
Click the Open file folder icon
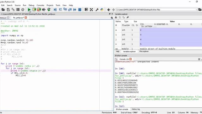click(3, 9)
